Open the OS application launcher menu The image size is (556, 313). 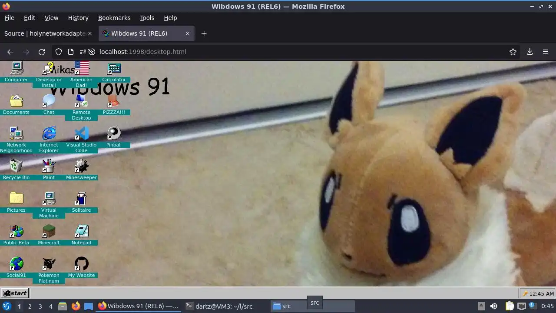pyautogui.click(x=7, y=306)
